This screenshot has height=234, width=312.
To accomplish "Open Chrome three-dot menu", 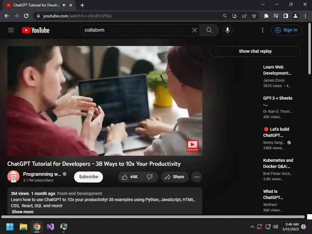I will point(305,16).
